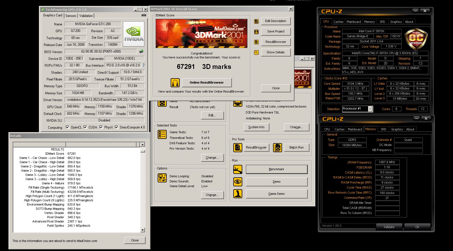Switch to the Sensors tab in GPU-Z
The width and height of the screenshot is (453, 251).
[71, 16]
